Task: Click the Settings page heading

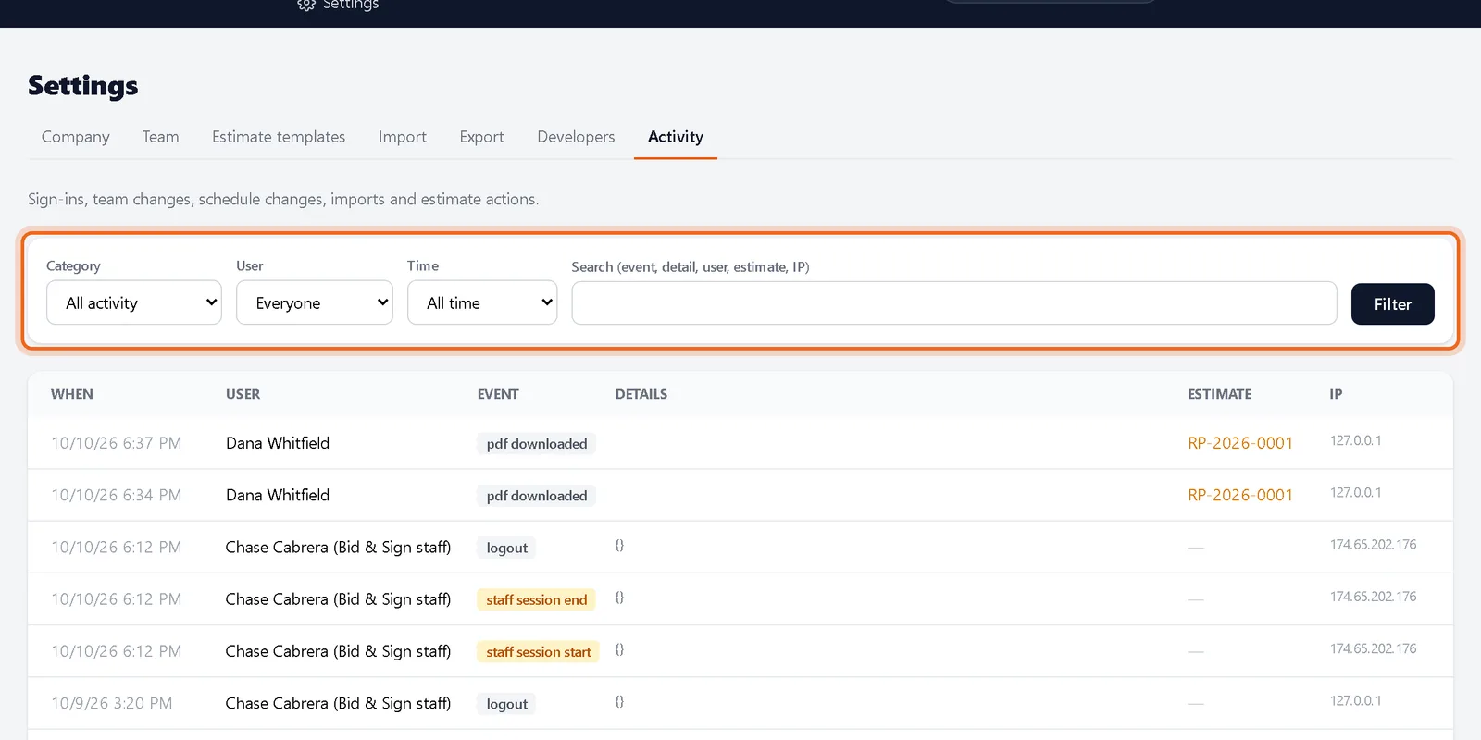Action: tap(83, 85)
